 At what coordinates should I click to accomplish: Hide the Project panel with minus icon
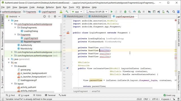point(59,17)
